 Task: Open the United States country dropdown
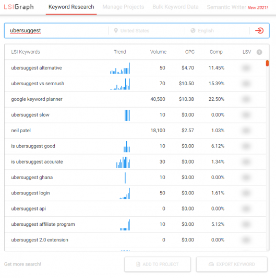147,30
